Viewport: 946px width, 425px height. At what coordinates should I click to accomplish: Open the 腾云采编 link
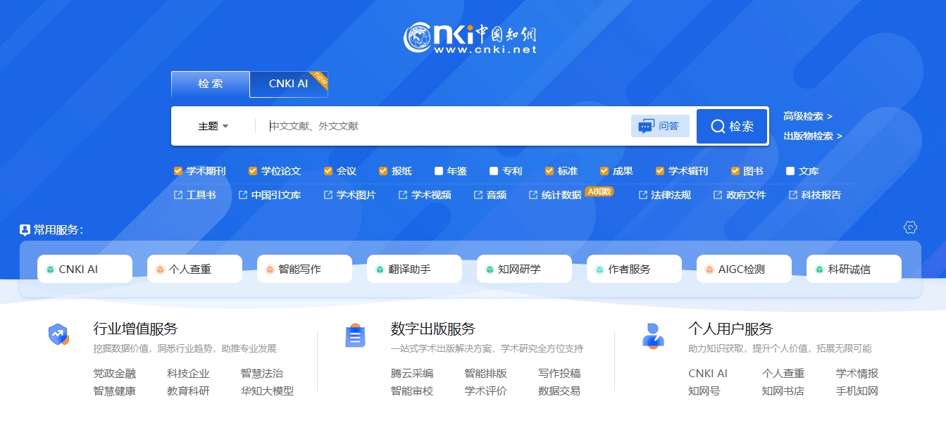412,374
